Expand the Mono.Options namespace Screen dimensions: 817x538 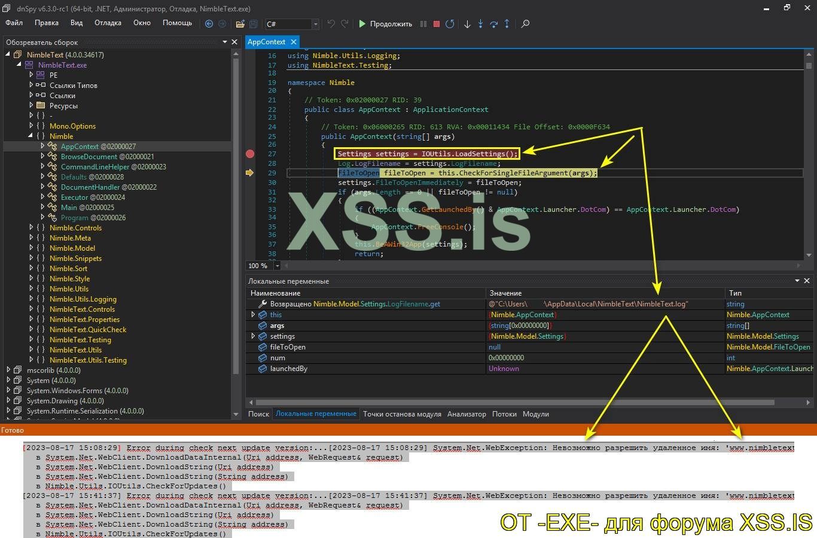(31, 126)
